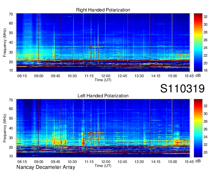Click "10:30" time tick under Right Handed plot
The height and width of the screenshot is (171, 211).
click(72, 76)
